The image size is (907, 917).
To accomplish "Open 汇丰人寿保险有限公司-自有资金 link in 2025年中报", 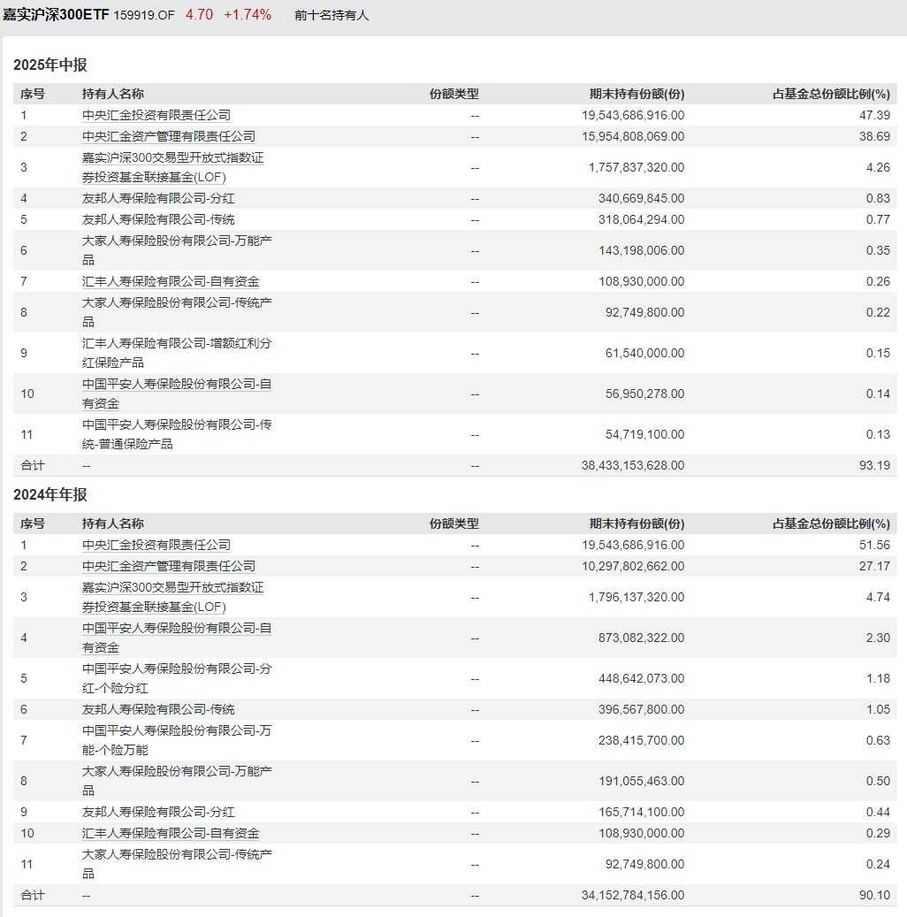I will coord(171,281).
